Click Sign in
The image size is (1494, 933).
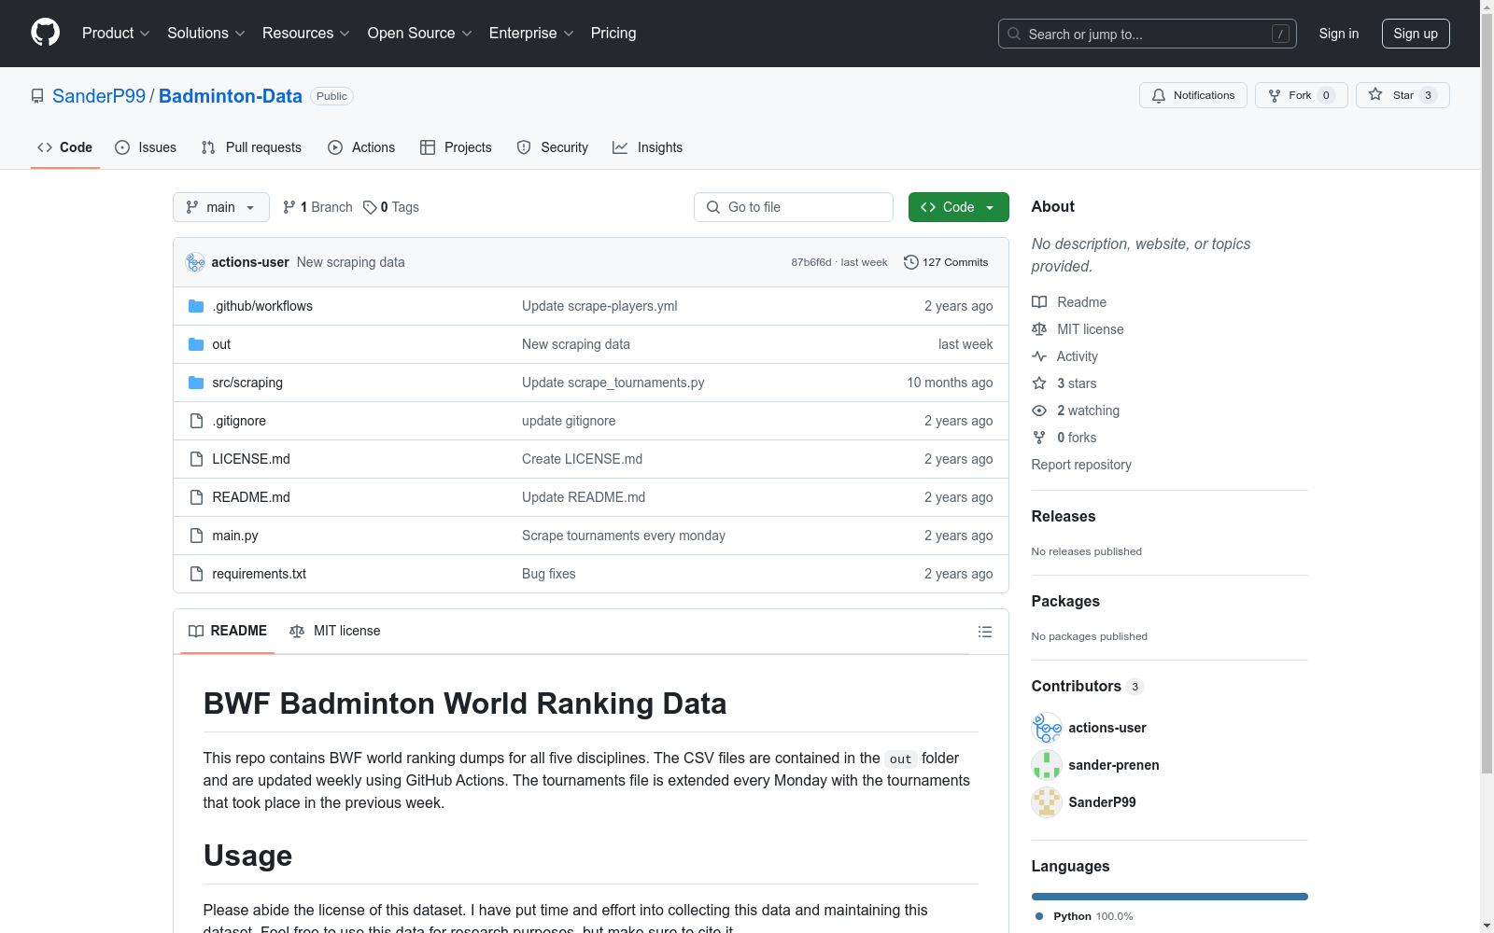click(x=1339, y=34)
